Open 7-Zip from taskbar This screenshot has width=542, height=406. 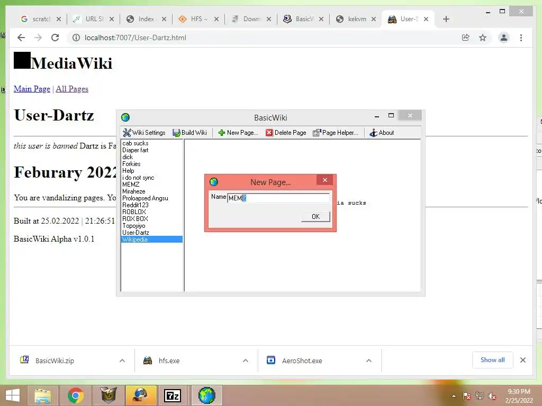[x=172, y=395]
